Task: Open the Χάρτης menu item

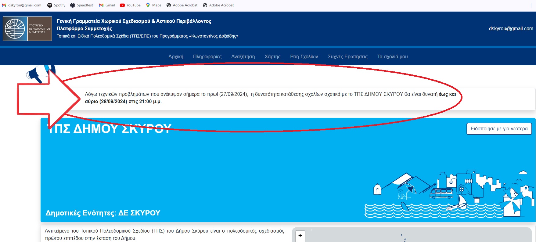Action: pos(272,57)
